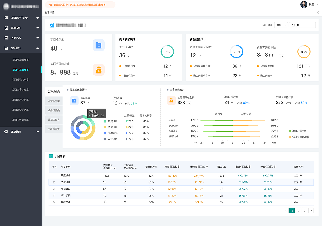This screenshot has width=322, height=226.
Task: Click the yellow 总体设计 legend swatch
Action: pos(105,127)
